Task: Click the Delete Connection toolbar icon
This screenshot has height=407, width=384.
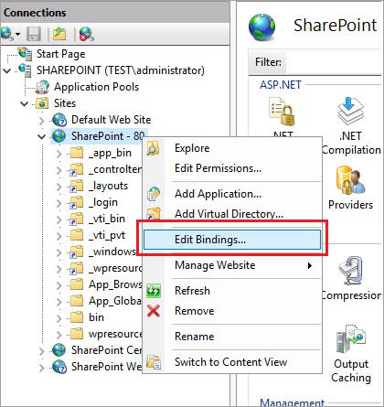Action: pyautogui.click(x=87, y=34)
